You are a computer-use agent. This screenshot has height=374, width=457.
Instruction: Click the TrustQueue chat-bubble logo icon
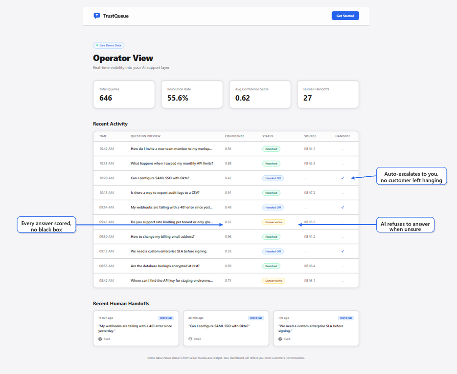click(x=96, y=16)
